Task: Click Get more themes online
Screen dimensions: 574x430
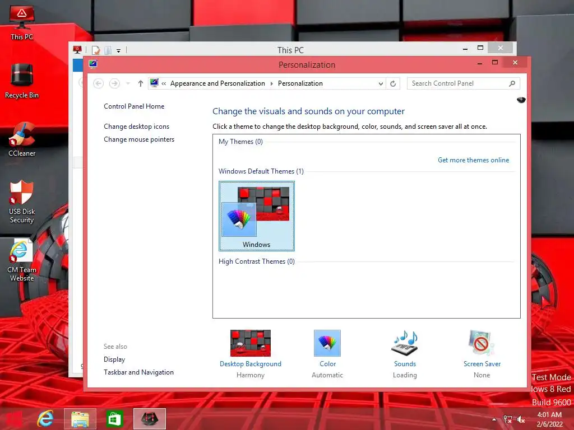Action: point(473,160)
